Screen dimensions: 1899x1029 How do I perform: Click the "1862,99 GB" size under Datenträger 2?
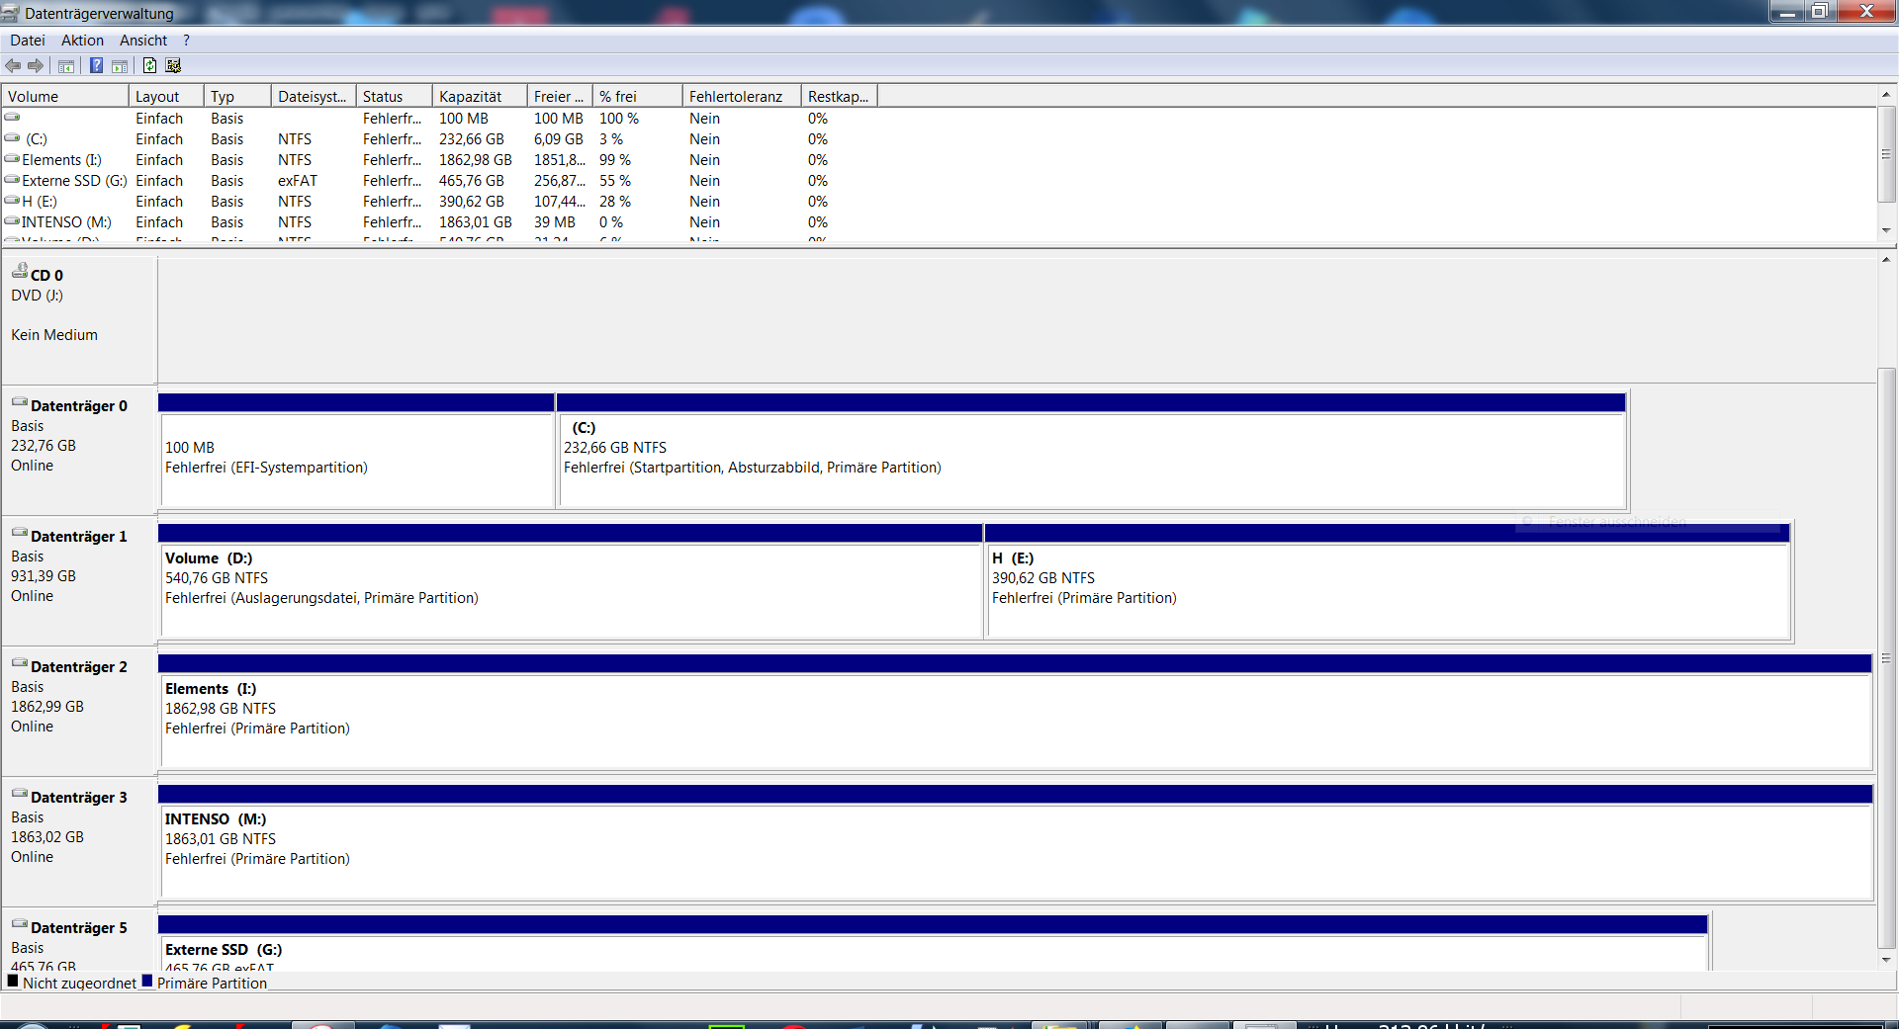[x=47, y=707]
